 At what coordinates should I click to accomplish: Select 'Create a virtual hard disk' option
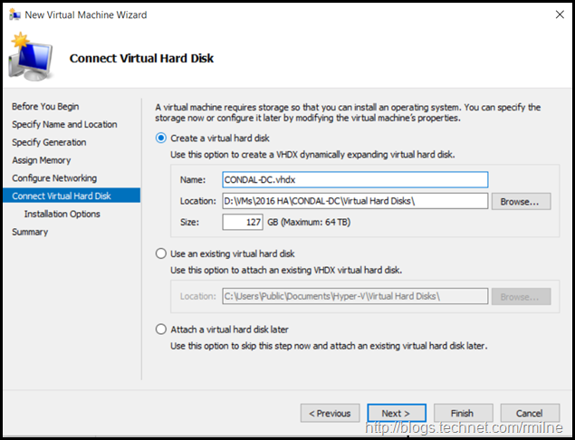point(162,138)
